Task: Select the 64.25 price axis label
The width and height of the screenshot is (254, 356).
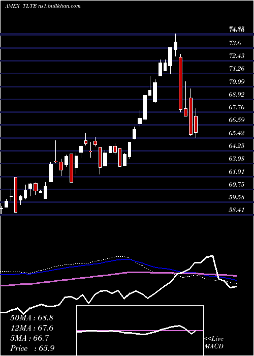Action: pos(237,145)
